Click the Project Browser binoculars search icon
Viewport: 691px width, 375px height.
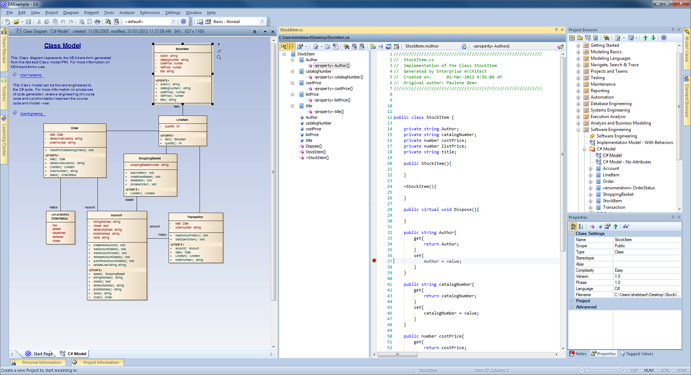606,38
